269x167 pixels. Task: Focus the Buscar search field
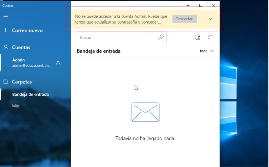(122, 37)
